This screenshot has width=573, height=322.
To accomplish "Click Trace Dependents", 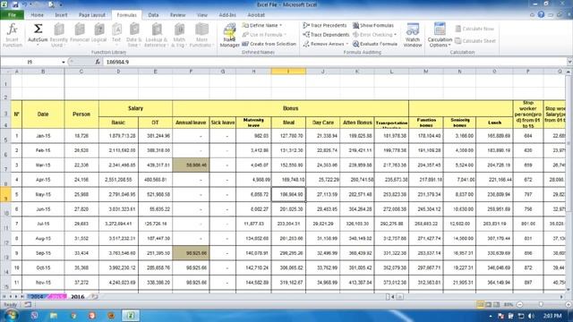I will click(x=326, y=34).
